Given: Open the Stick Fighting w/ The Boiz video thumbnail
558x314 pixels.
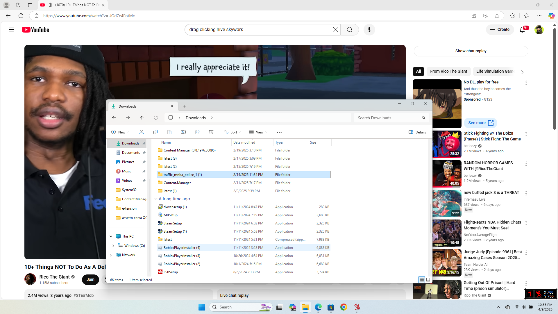Looking at the screenshot, I should (x=447, y=144).
